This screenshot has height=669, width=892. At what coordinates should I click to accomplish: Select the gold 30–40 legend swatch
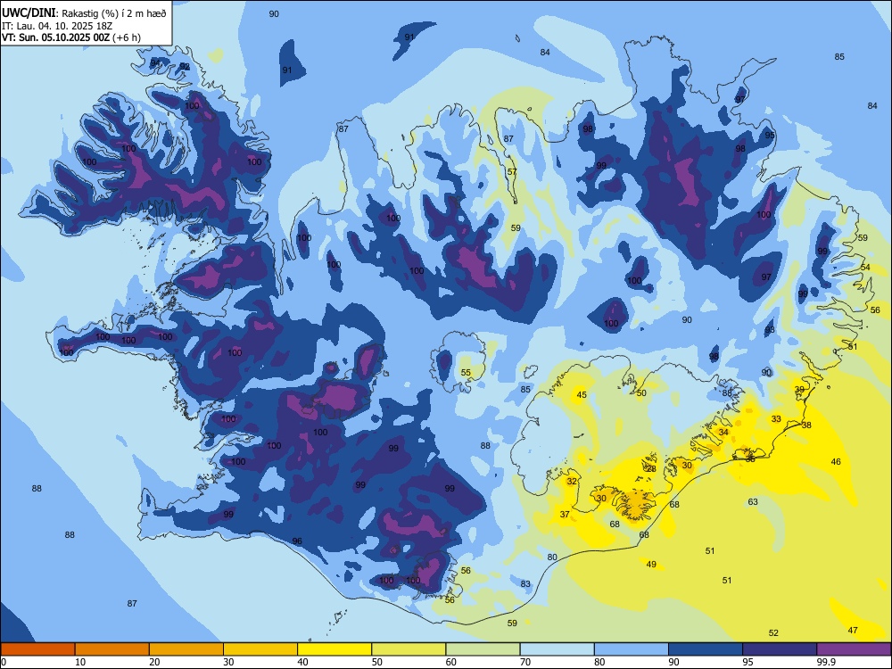click(x=260, y=649)
